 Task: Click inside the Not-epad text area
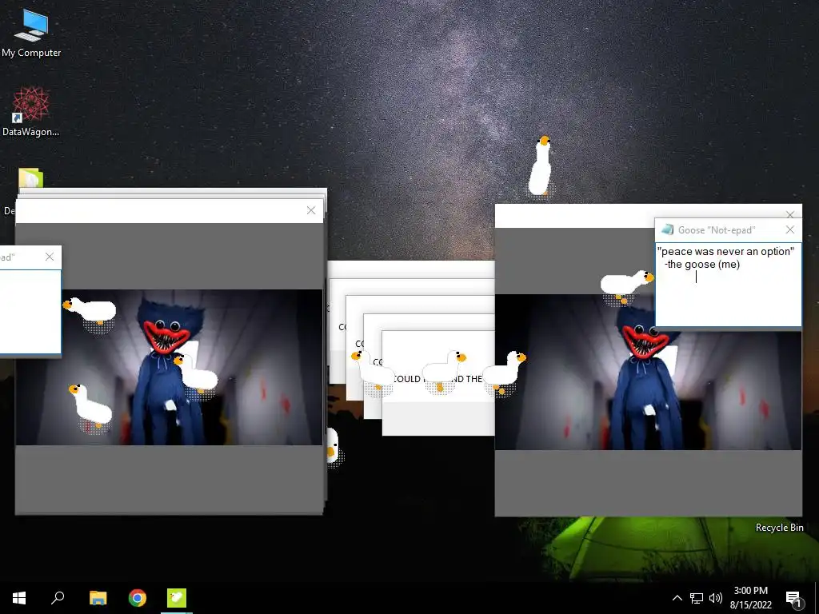(728, 285)
